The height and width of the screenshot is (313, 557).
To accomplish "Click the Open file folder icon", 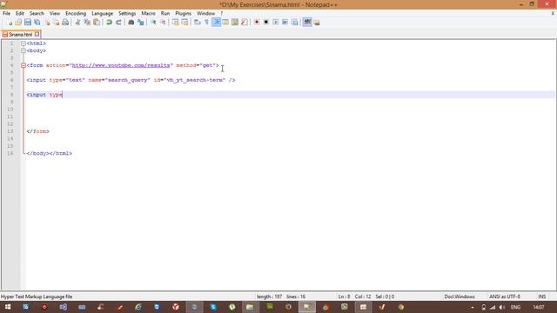I will [18, 23].
